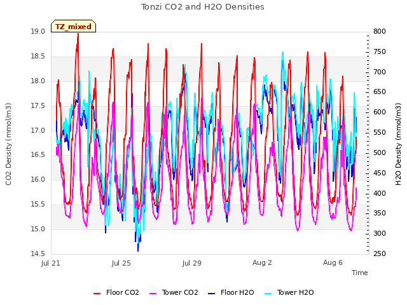Click the 700 right axis value

pyautogui.click(x=380, y=72)
